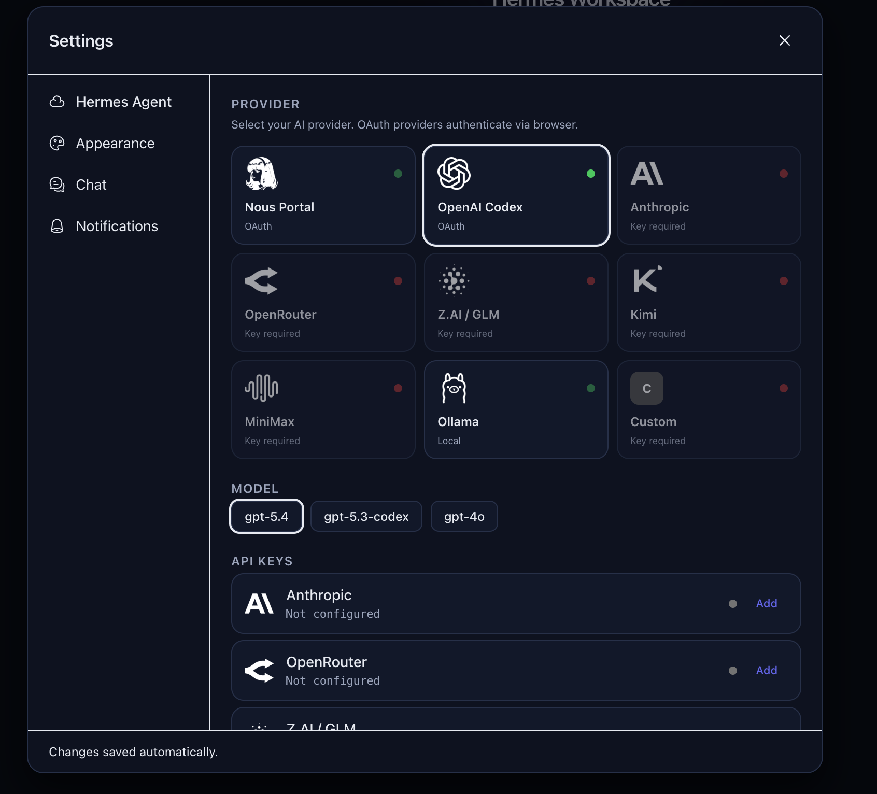This screenshot has width=877, height=794.
Task: Click the 'Changes saved automatically.' footer text
Action: [x=133, y=752]
